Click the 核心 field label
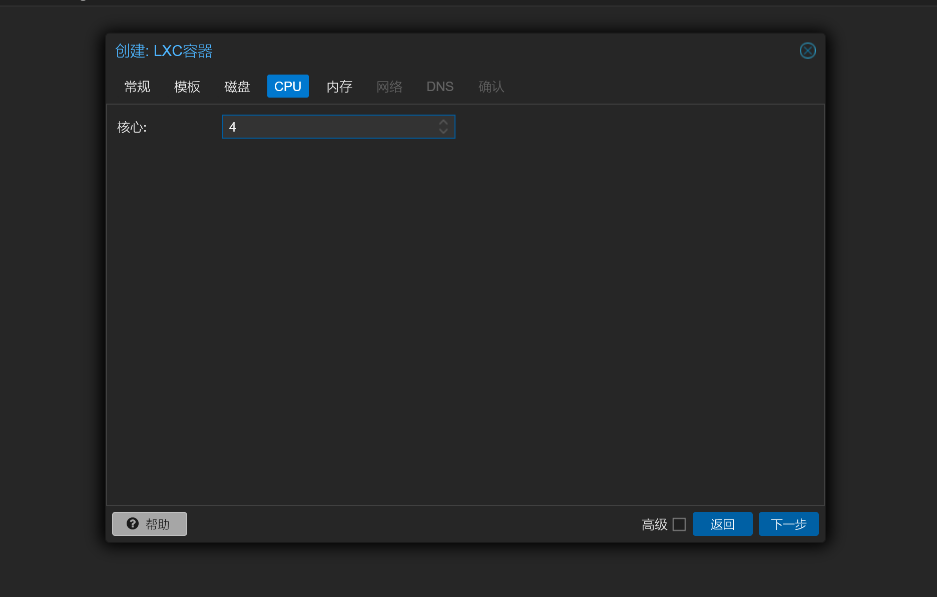 pos(132,127)
